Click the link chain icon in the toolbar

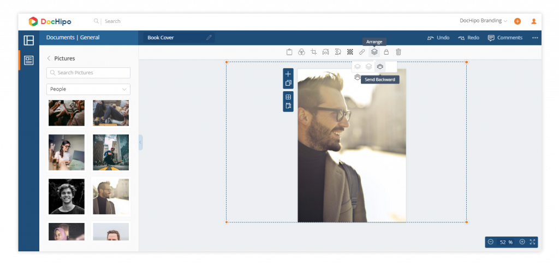click(x=362, y=52)
